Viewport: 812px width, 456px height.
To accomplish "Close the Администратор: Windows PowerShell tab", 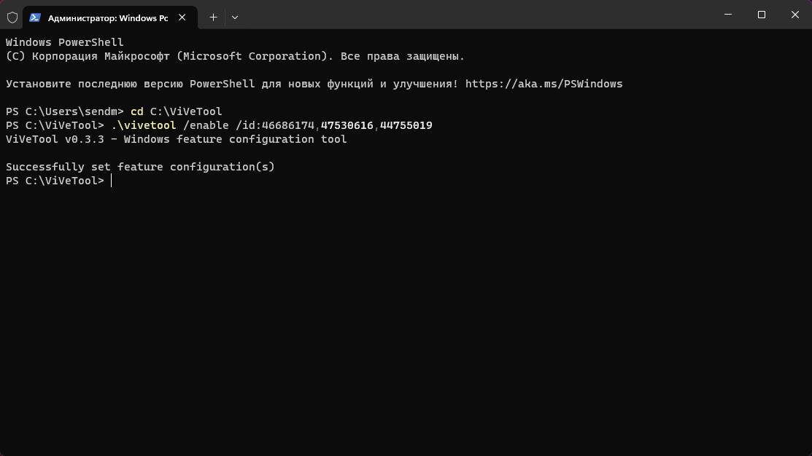I will (x=182, y=17).
